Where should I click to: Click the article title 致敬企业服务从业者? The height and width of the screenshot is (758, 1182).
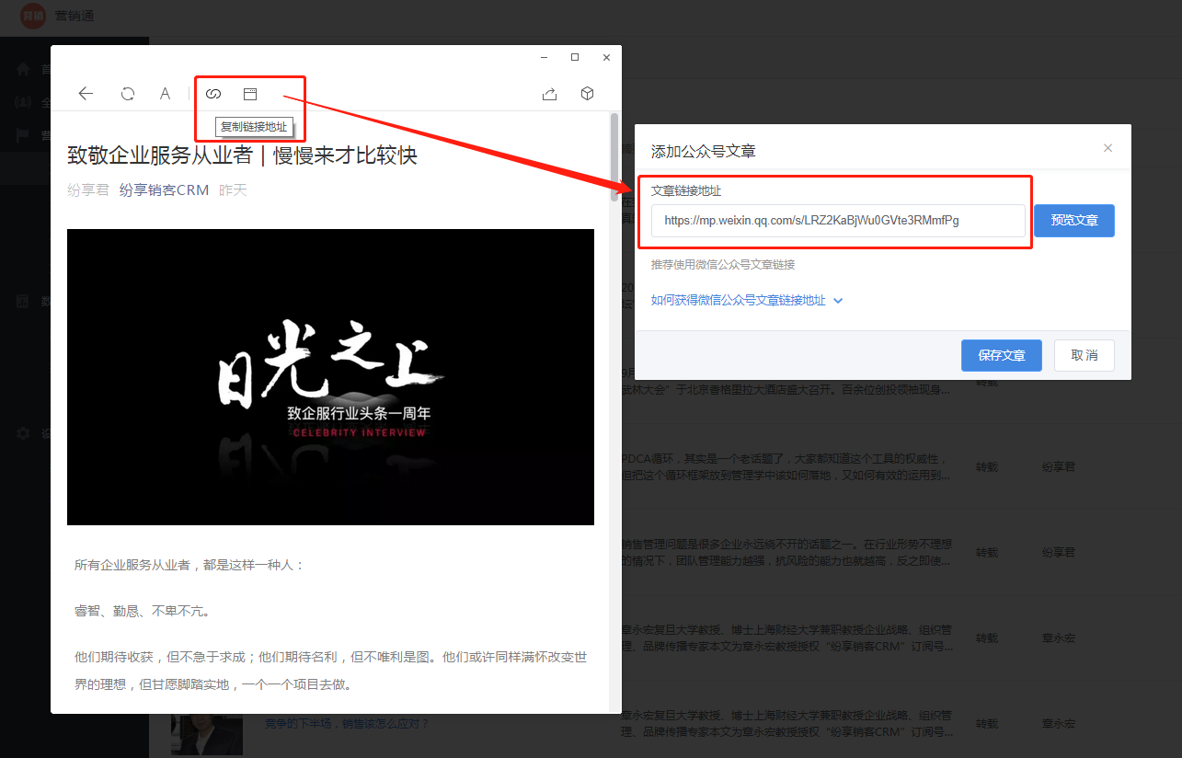242,155
